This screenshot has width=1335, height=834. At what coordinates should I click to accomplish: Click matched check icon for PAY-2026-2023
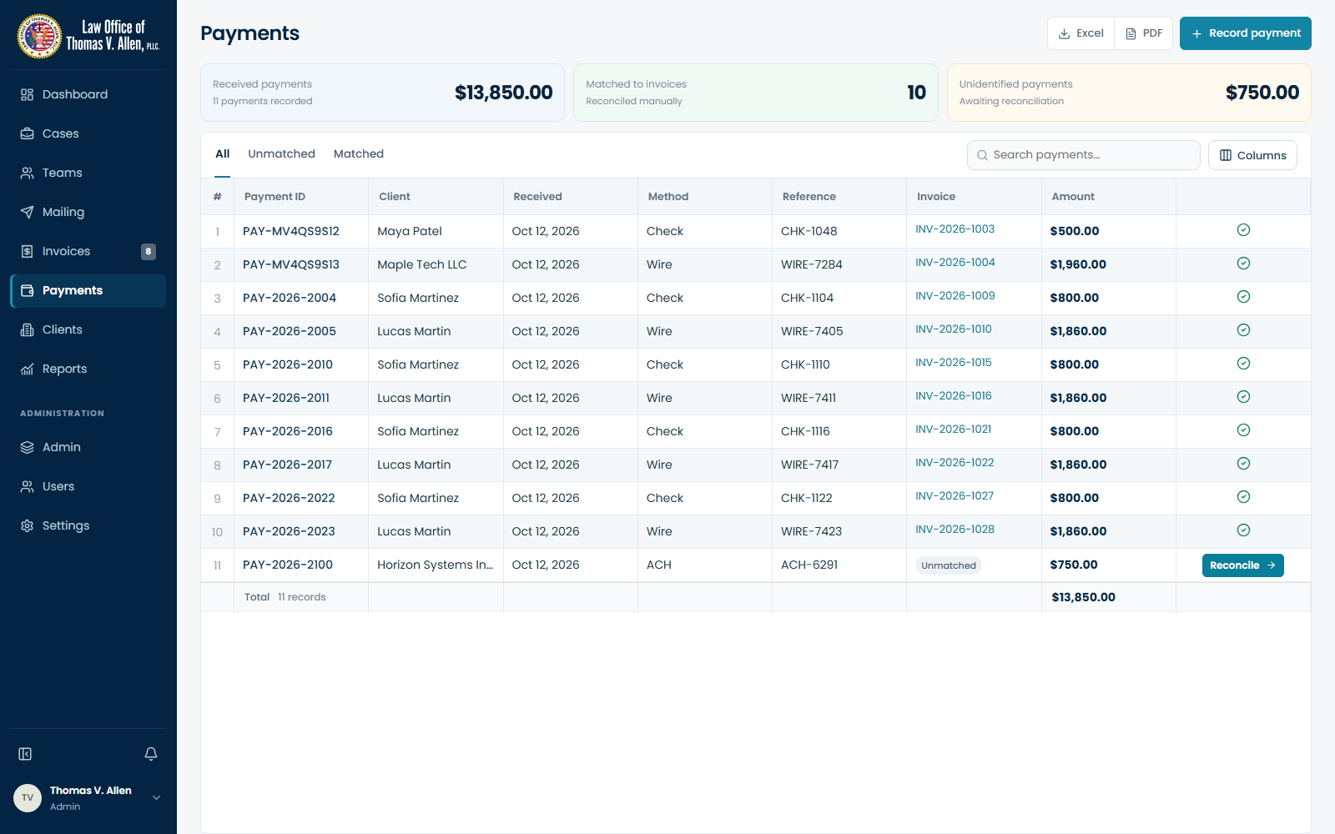coord(1243,530)
